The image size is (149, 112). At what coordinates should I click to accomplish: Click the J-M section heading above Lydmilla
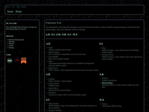[x=48, y=74]
